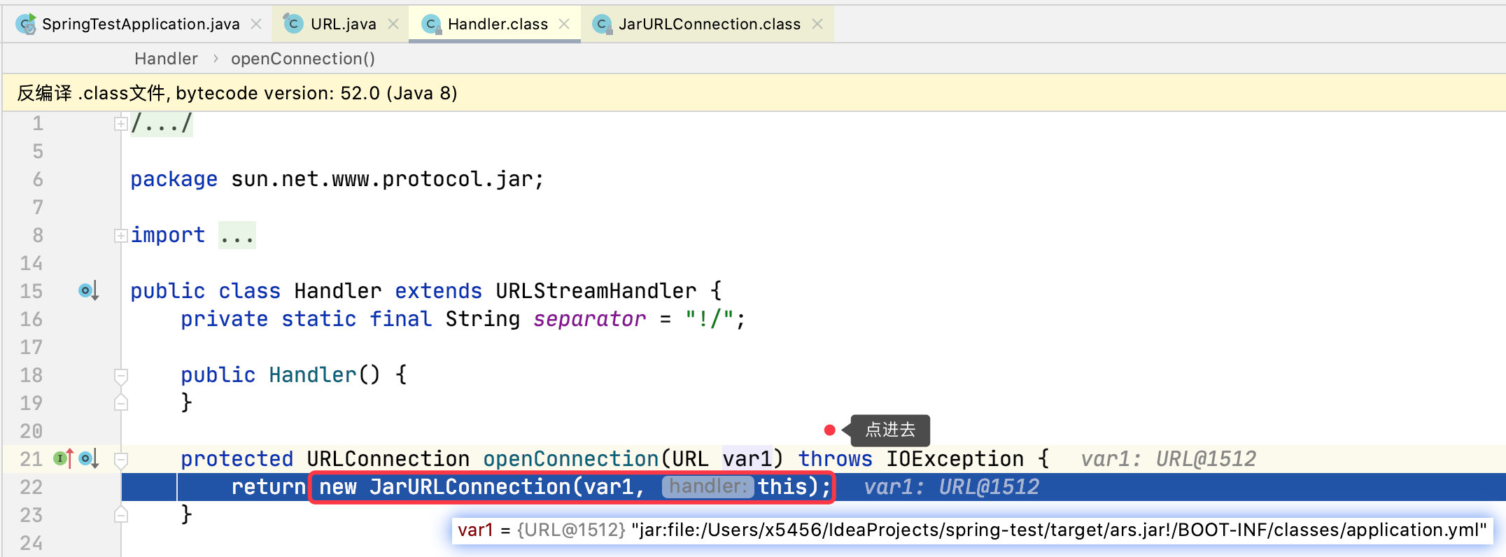This screenshot has width=1506, height=557.
Task: Close the SpringTestApplication.java tab
Action: coord(256,24)
